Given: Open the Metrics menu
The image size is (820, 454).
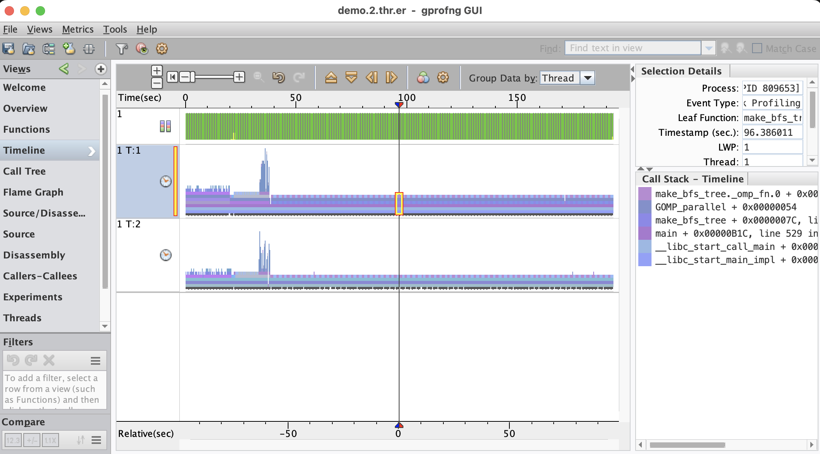Looking at the screenshot, I should click(x=78, y=29).
